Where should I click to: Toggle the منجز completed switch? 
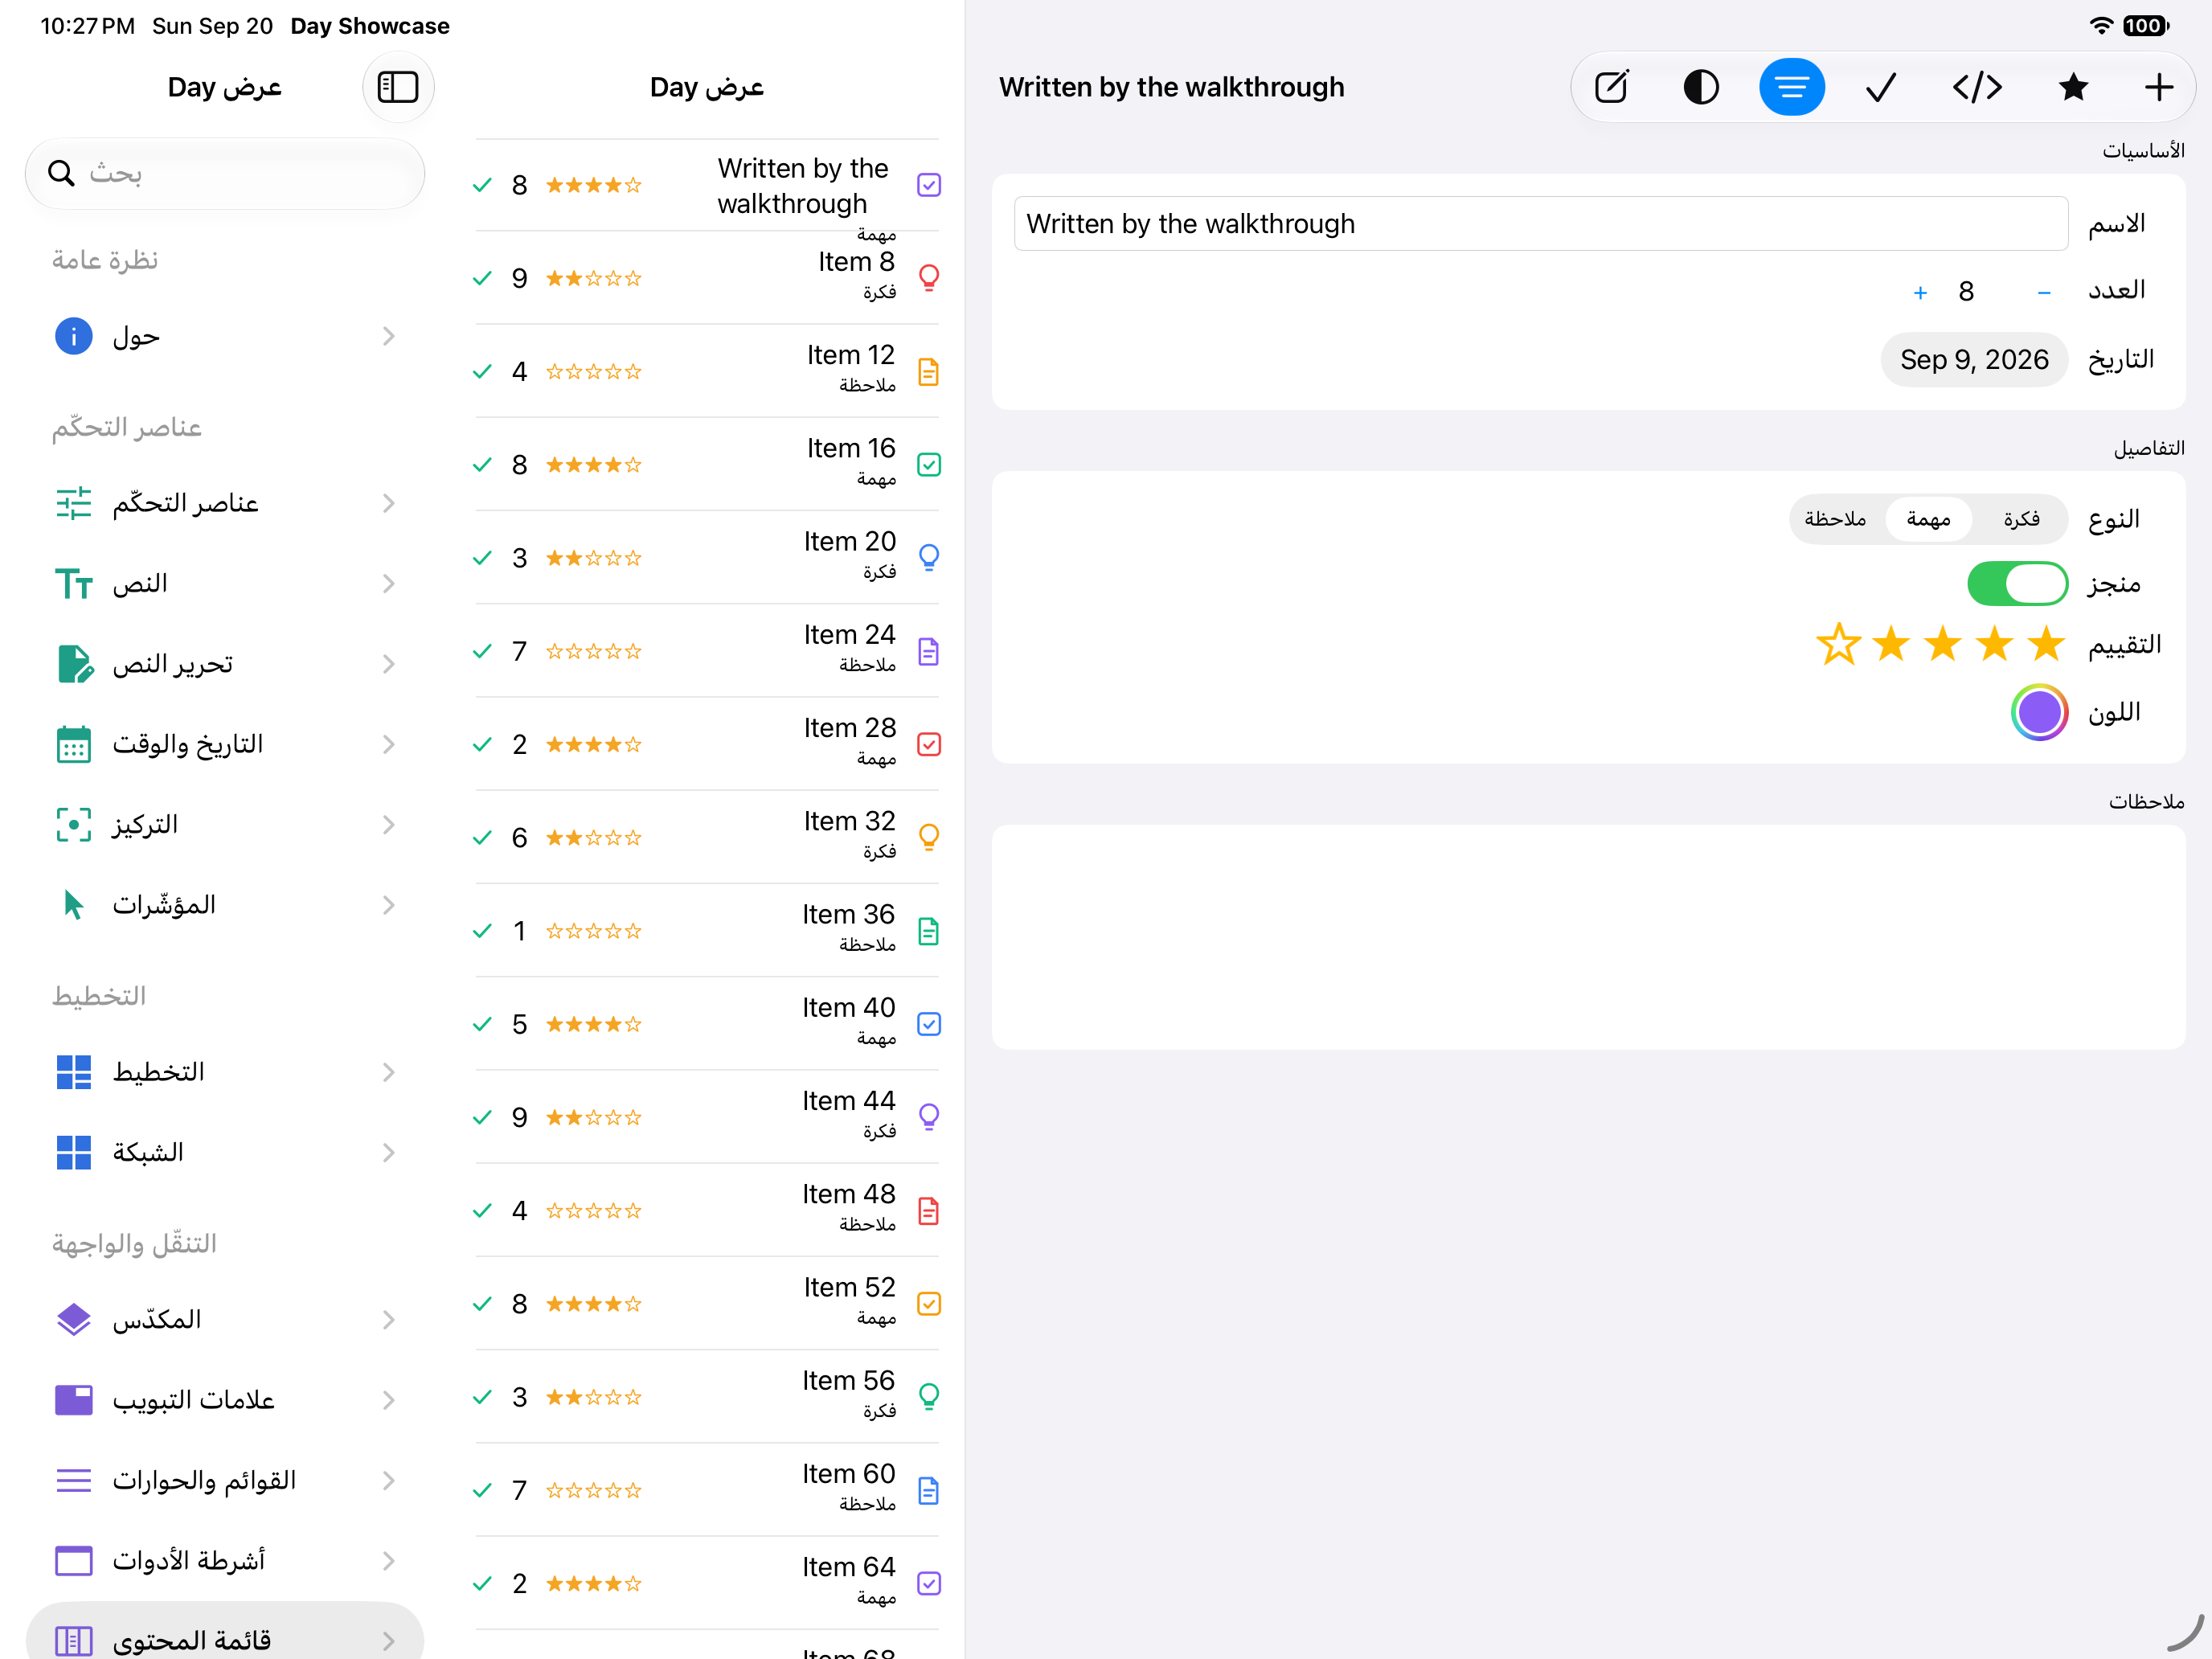(2017, 583)
